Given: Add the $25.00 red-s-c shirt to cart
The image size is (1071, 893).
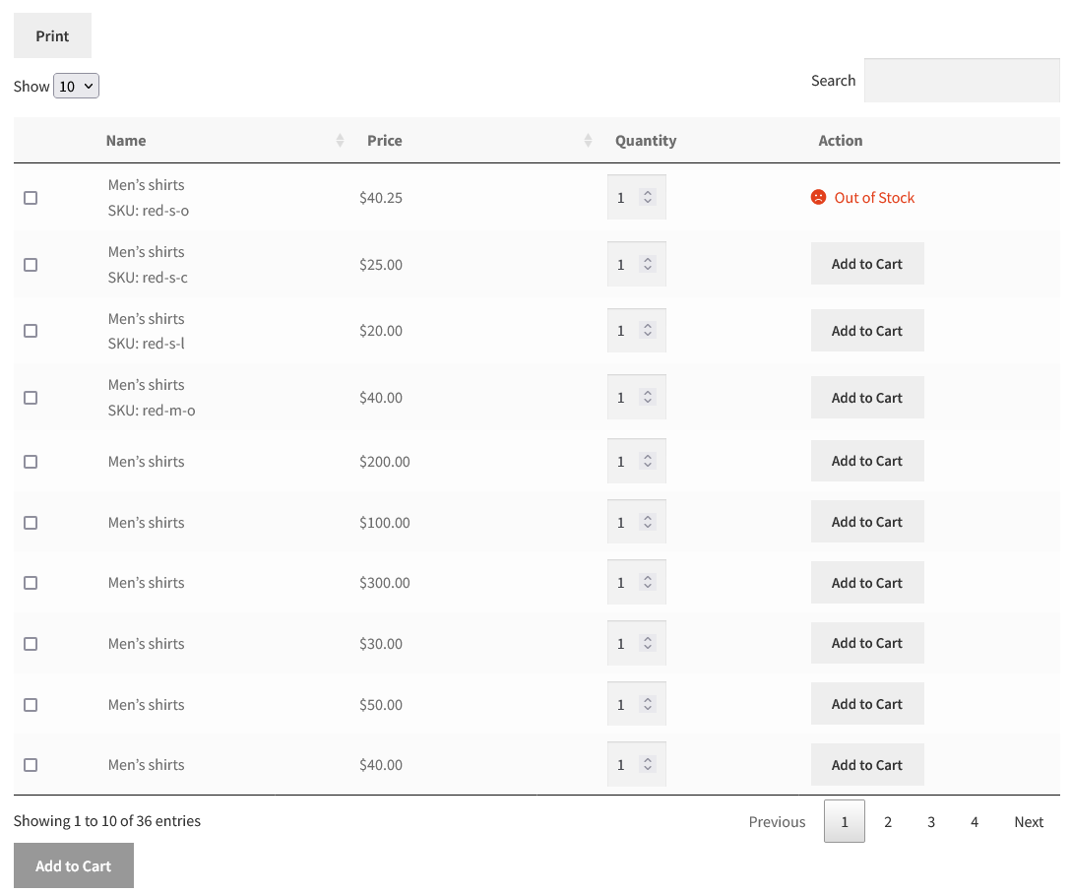Looking at the screenshot, I should 867,264.
